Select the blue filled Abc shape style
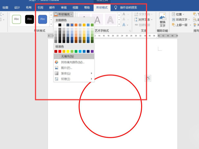Screen dimensions: 199x149 click(x=43, y=19)
